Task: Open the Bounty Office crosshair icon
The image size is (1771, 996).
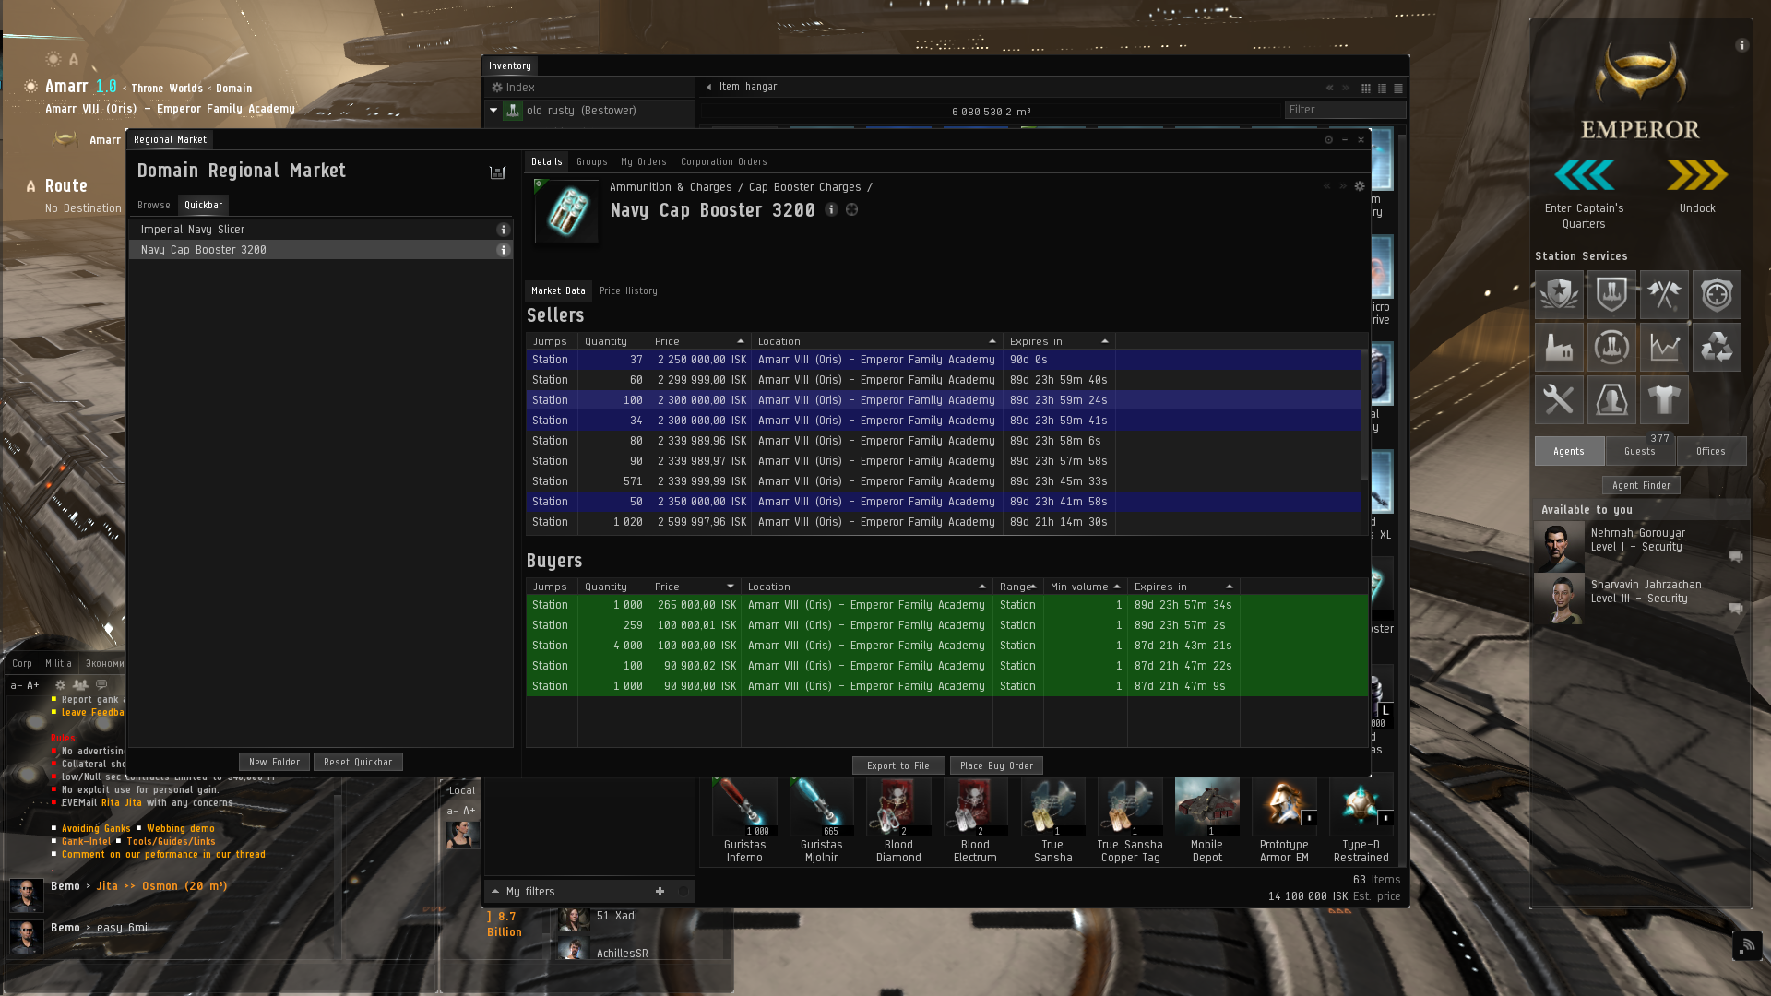Action: pyautogui.click(x=1717, y=294)
